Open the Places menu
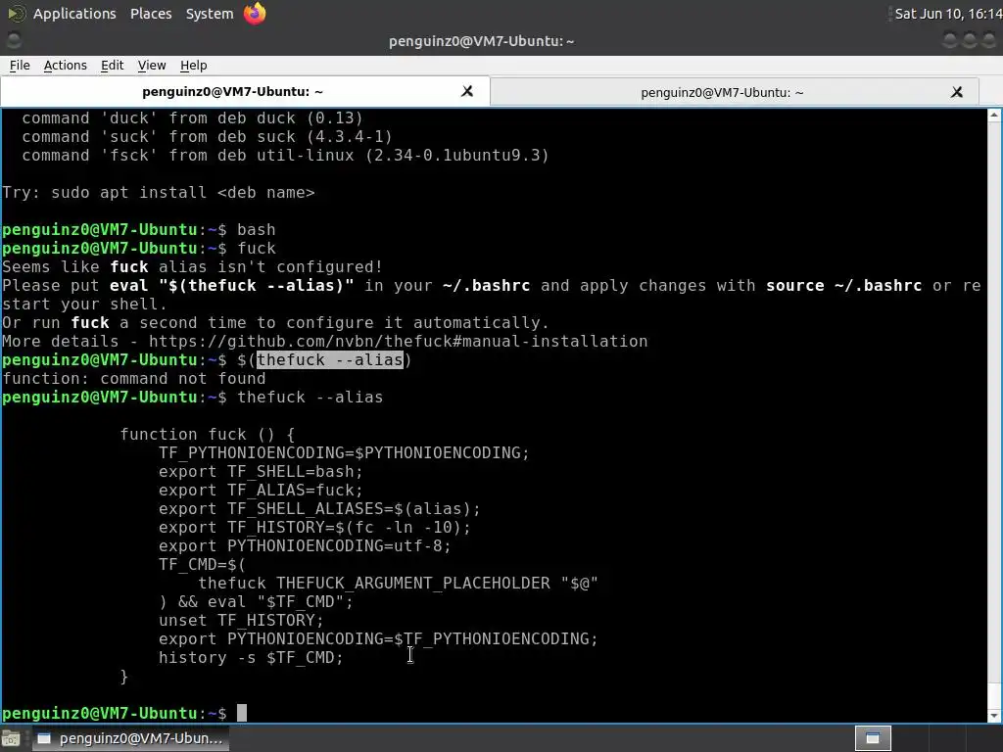Viewport: 1003px width, 752px height. pos(151,14)
